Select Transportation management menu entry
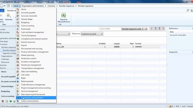 33,68
